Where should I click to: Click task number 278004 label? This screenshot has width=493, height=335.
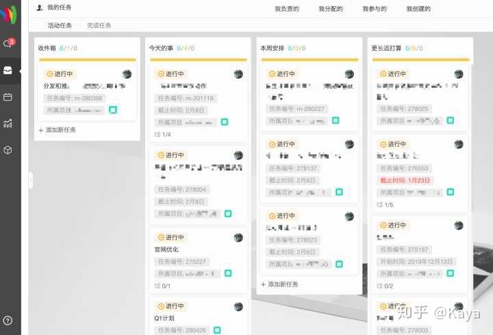181,189
